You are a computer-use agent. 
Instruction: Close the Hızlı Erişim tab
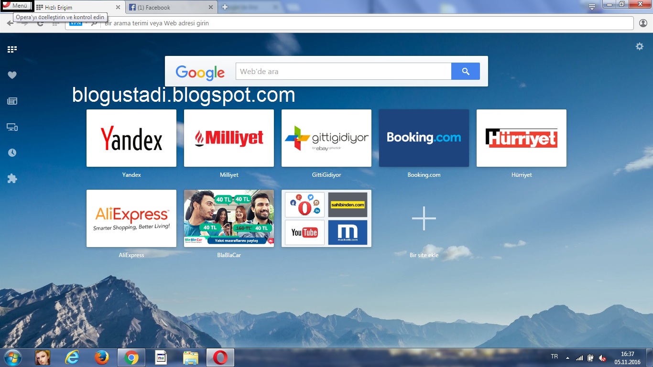(118, 7)
